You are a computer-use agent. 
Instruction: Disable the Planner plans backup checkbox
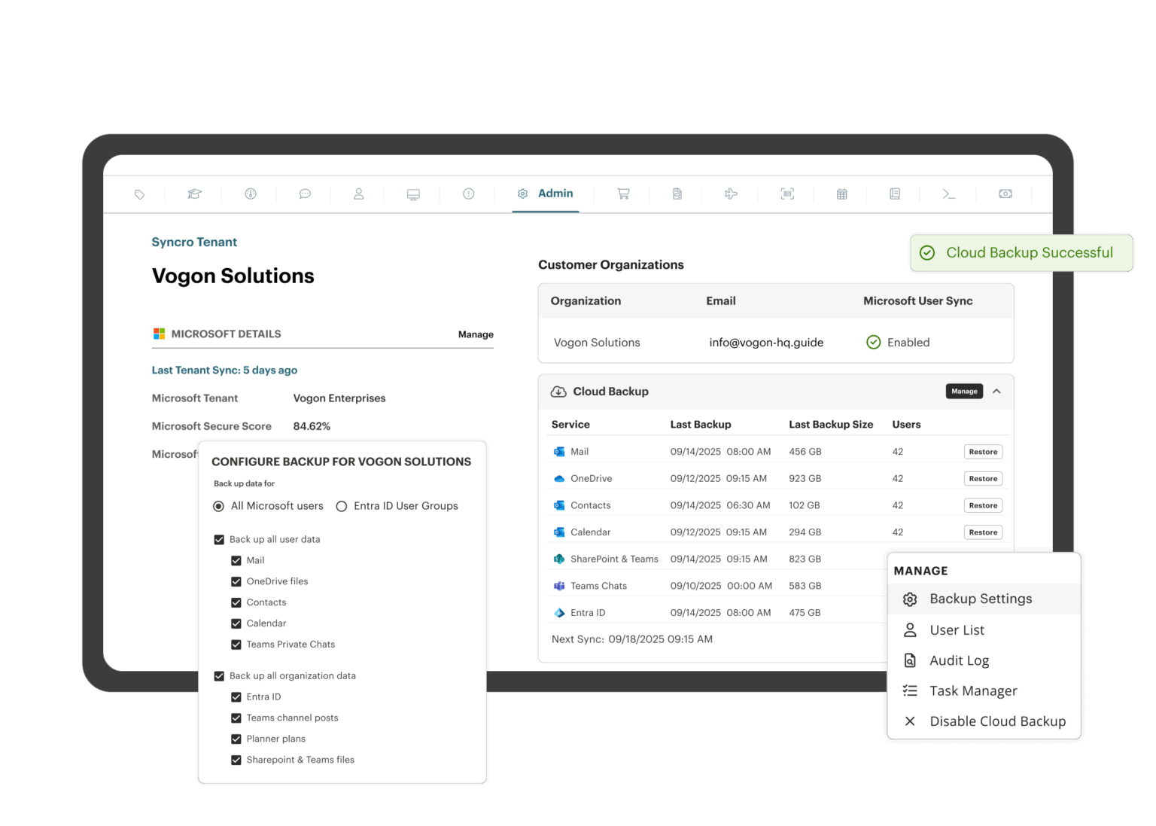point(236,739)
